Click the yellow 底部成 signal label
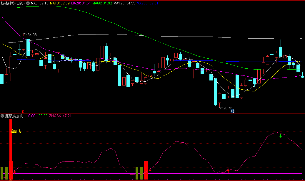305x181 pixels. (x=16, y=131)
